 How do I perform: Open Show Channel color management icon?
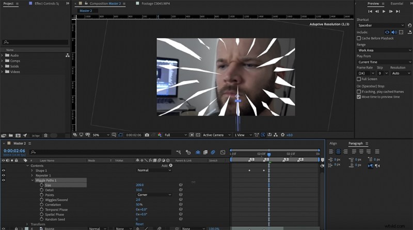[160, 135]
